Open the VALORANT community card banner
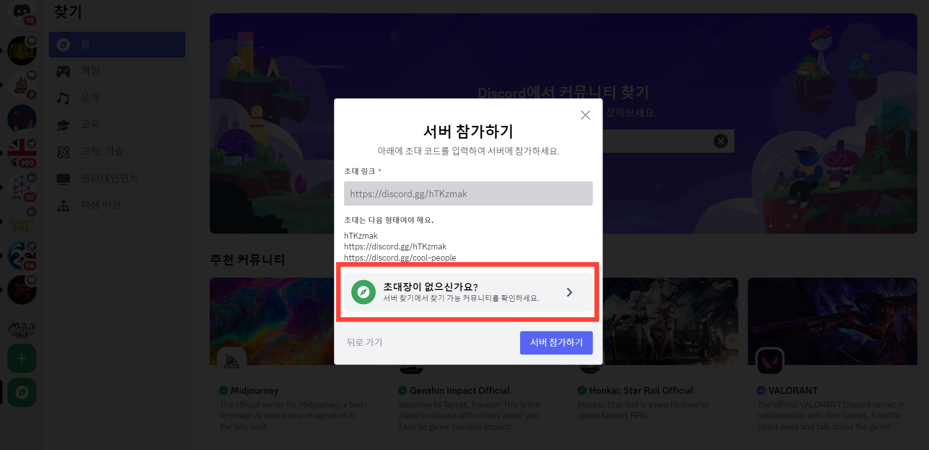Screen dimensions: 929x450 [x=832, y=321]
